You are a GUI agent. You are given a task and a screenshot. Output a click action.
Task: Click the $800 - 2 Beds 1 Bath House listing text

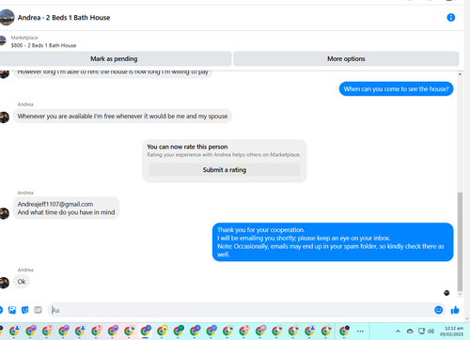pyautogui.click(x=43, y=45)
